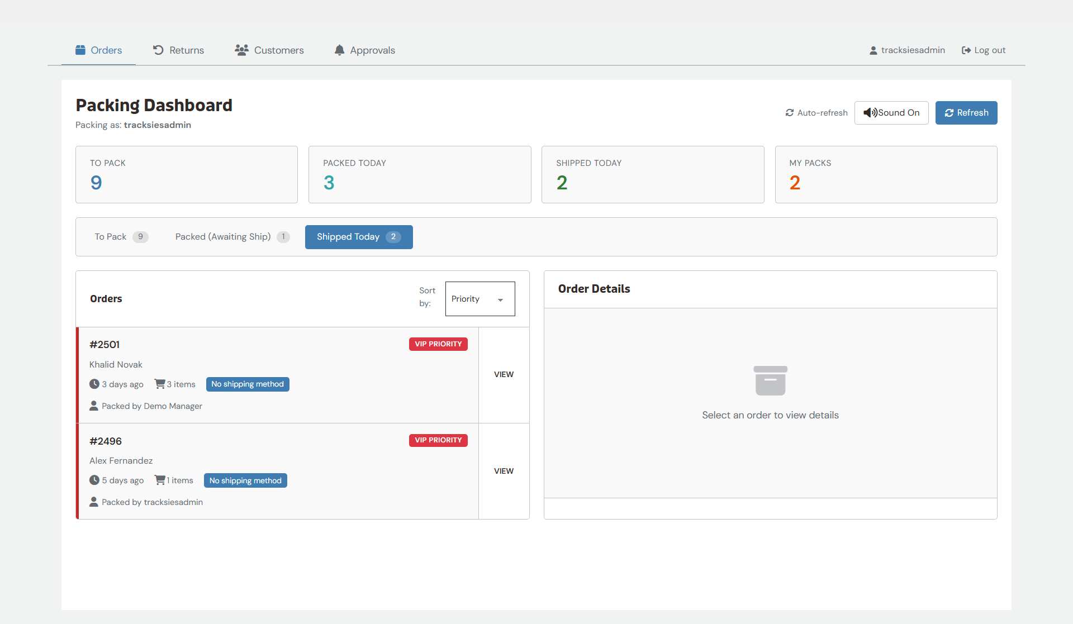The width and height of the screenshot is (1073, 624).
Task: Click the user profile icon beside tracksiesadmin
Action: [x=873, y=50]
